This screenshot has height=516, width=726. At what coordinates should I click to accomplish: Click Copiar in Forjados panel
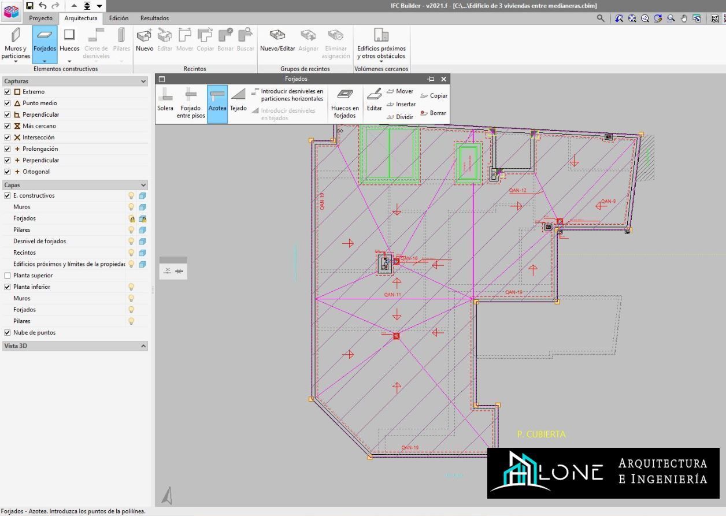click(x=434, y=96)
